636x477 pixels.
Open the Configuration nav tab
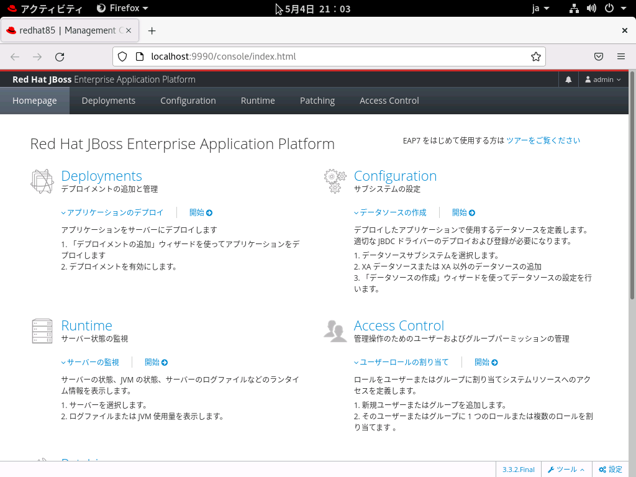click(188, 101)
